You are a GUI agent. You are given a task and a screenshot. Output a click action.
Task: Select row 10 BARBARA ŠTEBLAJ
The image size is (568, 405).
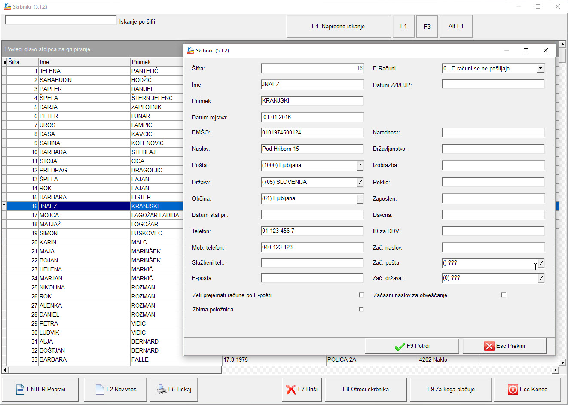92,152
